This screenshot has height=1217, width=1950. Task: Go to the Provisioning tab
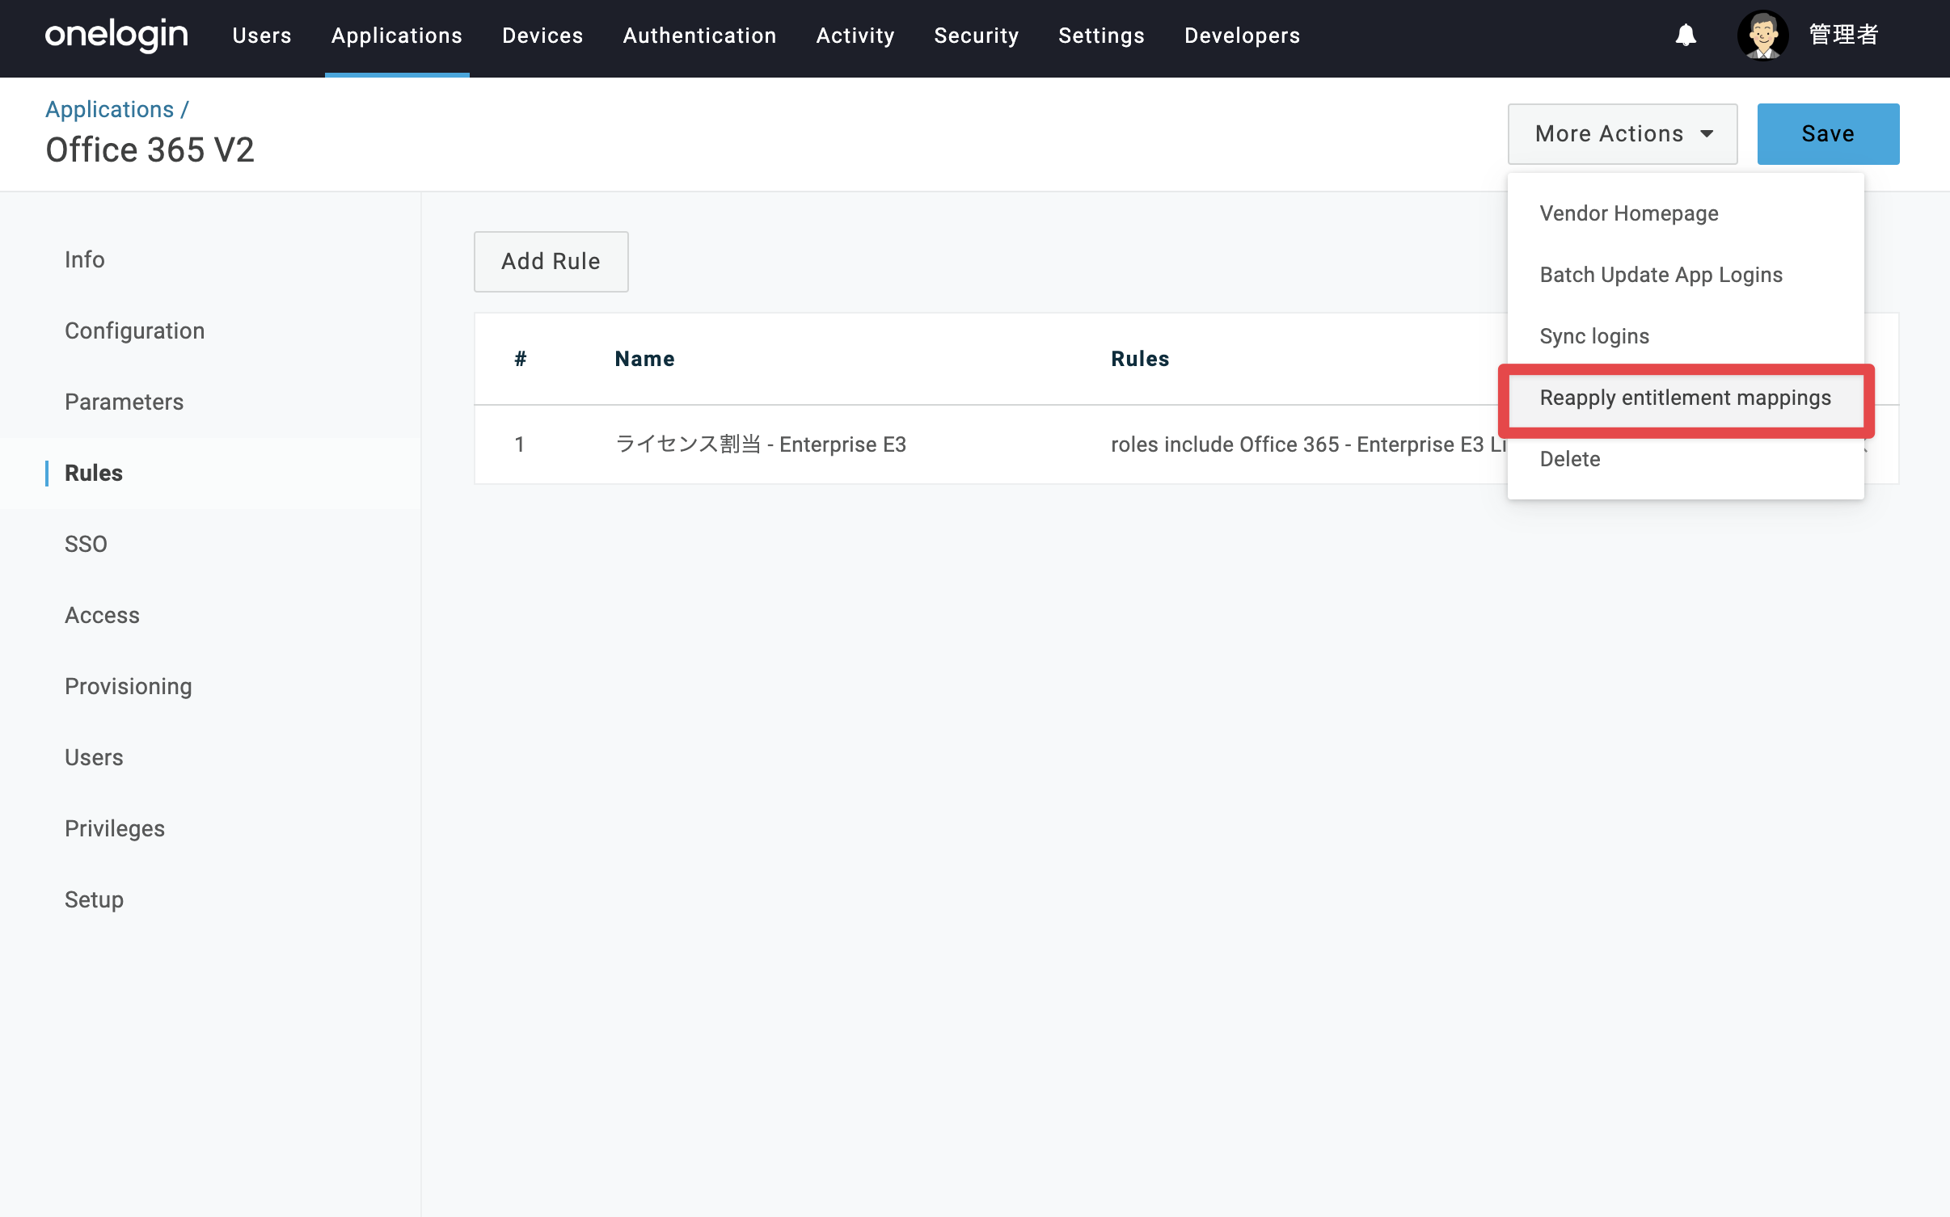click(x=129, y=686)
